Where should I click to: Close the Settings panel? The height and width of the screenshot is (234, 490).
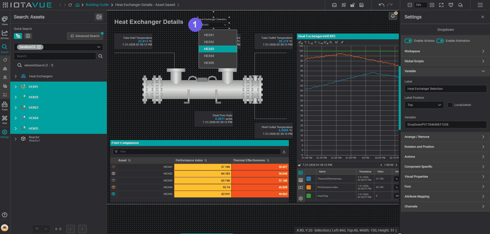(483, 17)
